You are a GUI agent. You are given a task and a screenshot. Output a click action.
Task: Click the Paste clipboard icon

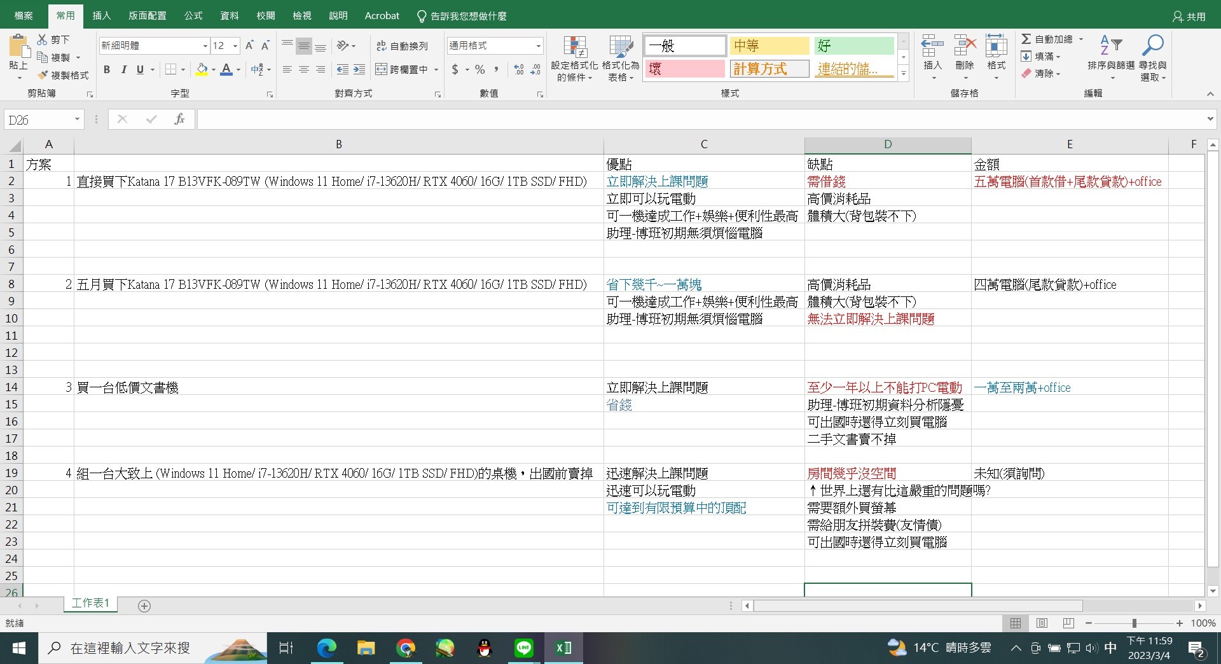tap(18, 47)
